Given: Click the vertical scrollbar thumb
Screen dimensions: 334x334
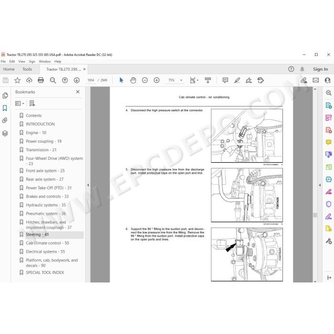Looking at the screenshot, I should click(x=315, y=215).
